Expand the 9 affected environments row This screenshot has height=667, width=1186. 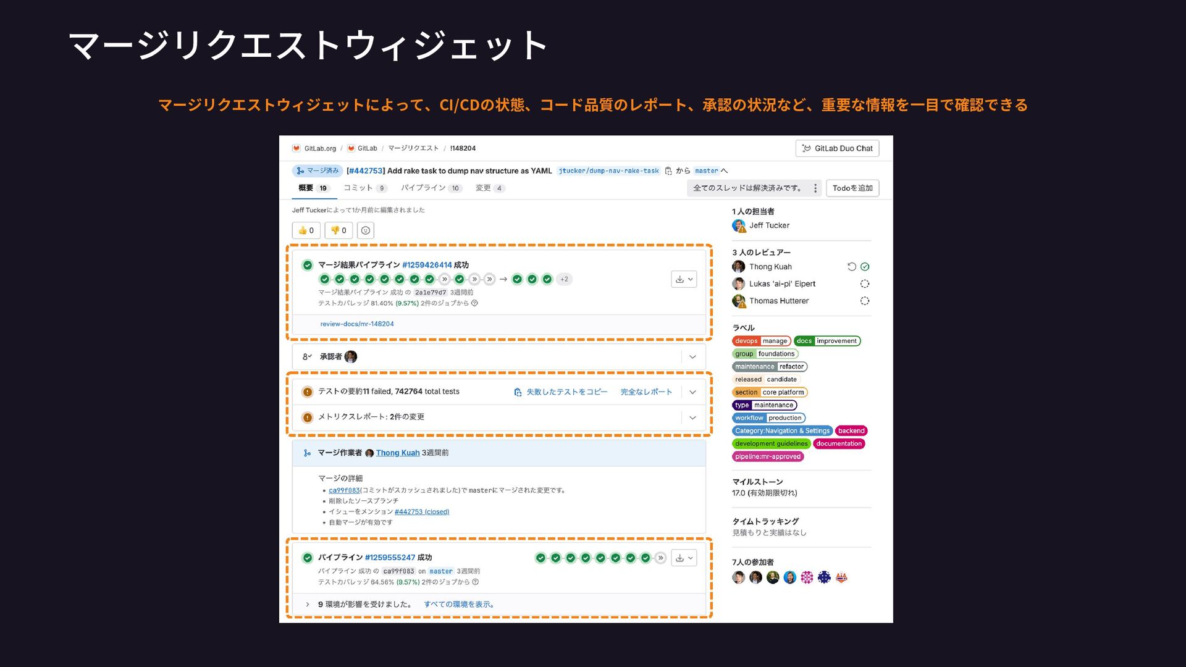pyautogui.click(x=308, y=605)
